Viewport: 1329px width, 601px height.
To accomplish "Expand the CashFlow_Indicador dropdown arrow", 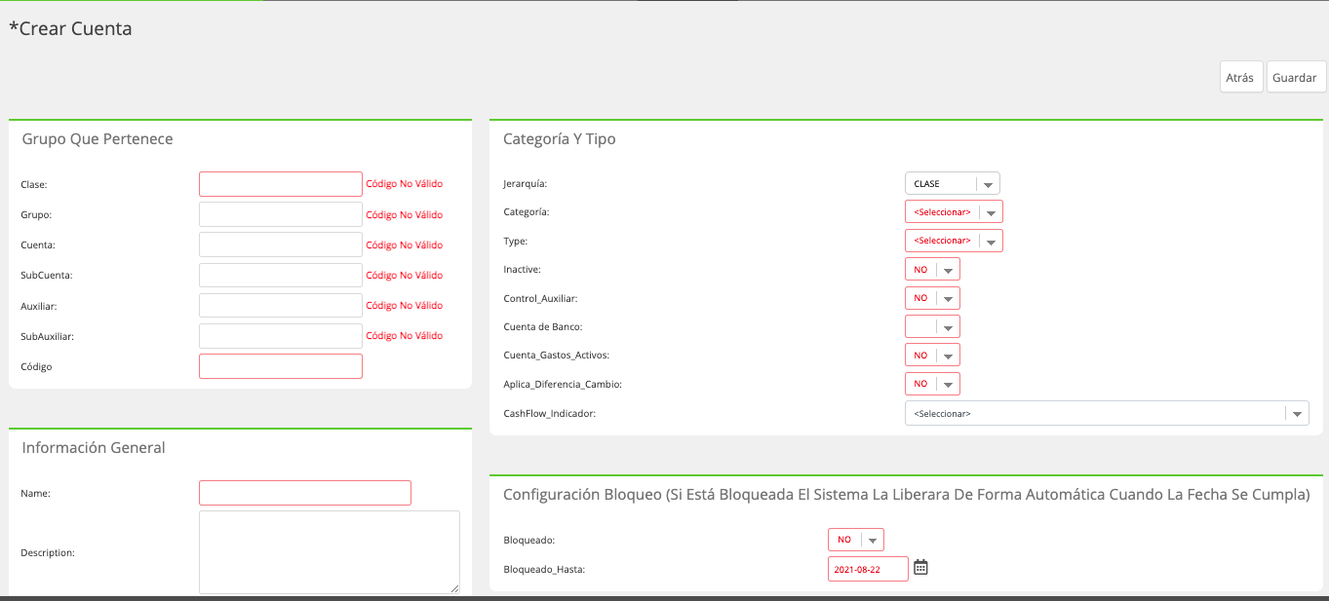I will pos(1297,413).
